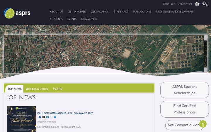The height and width of the screenshot is (132, 211).
Task: Click the Fellow Award 2026 thumbnail
Action: (x=21, y=119)
